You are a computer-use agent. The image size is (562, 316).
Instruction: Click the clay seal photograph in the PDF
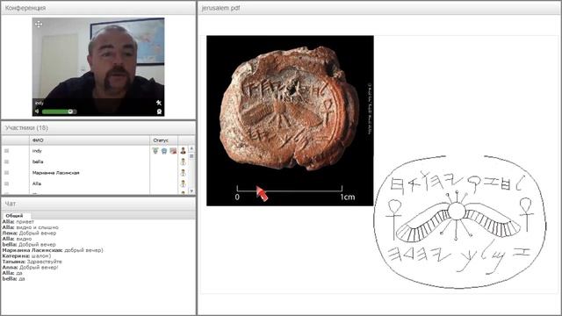(290, 120)
